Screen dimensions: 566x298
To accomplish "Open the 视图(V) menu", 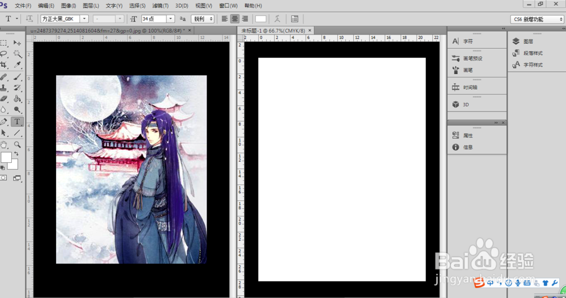I will (x=204, y=6).
